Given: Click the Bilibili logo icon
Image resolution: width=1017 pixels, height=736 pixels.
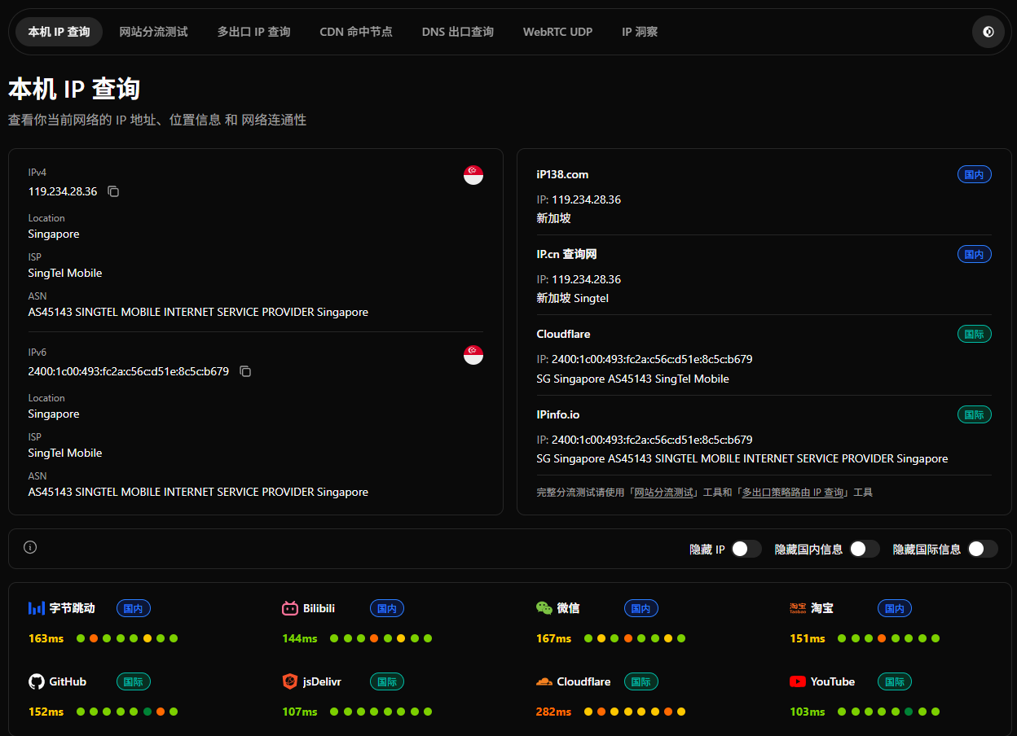Looking at the screenshot, I should pyautogui.click(x=290, y=608).
